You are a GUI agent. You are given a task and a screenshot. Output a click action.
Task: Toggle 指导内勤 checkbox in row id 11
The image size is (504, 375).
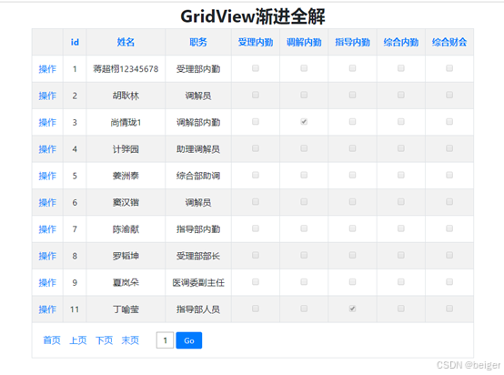(x=353, y=309)
